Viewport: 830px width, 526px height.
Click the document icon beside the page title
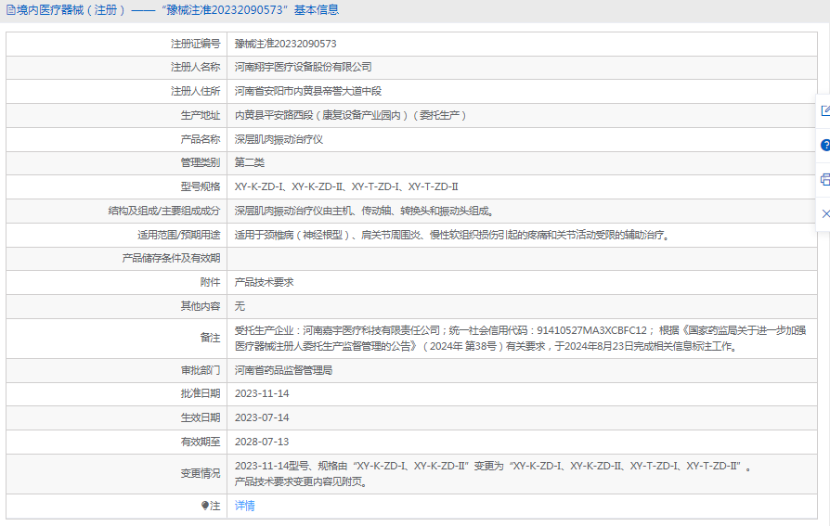tap(10, 10)
